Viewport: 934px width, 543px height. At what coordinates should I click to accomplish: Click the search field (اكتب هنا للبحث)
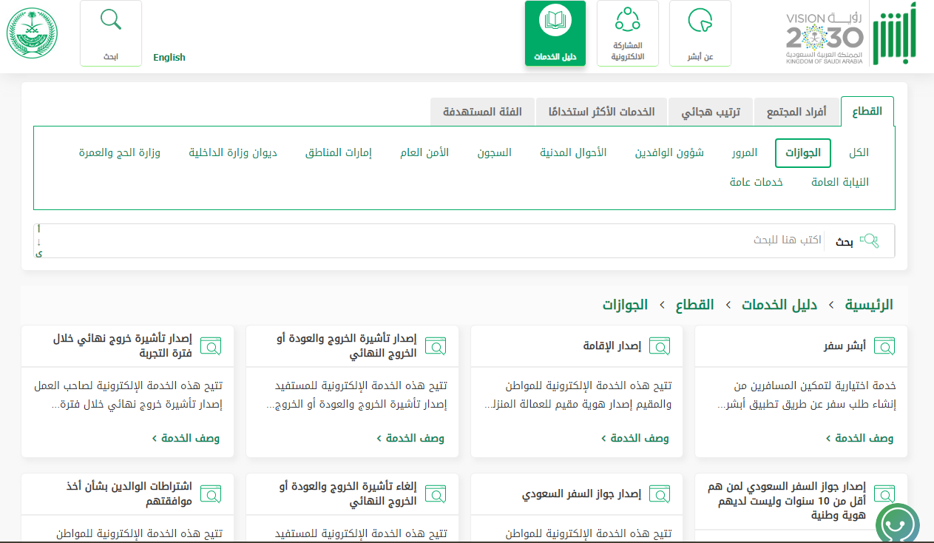point(444,240)
